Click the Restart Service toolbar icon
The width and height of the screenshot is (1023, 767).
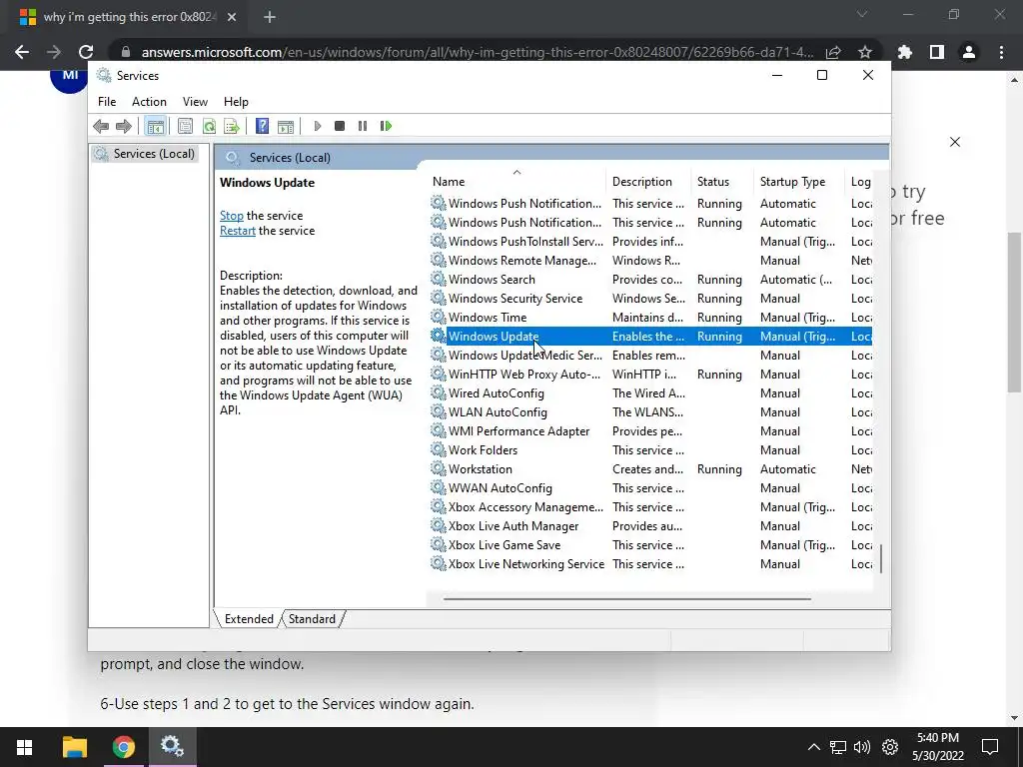pos(386,126)
